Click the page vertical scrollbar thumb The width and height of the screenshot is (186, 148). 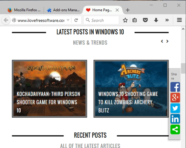[183, 68]
